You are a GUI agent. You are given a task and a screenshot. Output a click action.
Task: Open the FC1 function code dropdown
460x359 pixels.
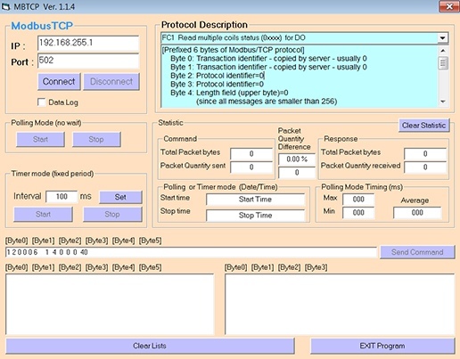click(442, 37)
